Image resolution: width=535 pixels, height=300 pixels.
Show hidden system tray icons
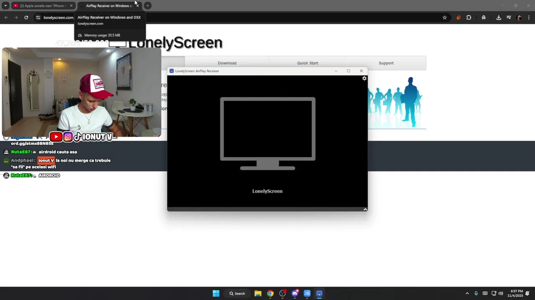pos(467,293)
